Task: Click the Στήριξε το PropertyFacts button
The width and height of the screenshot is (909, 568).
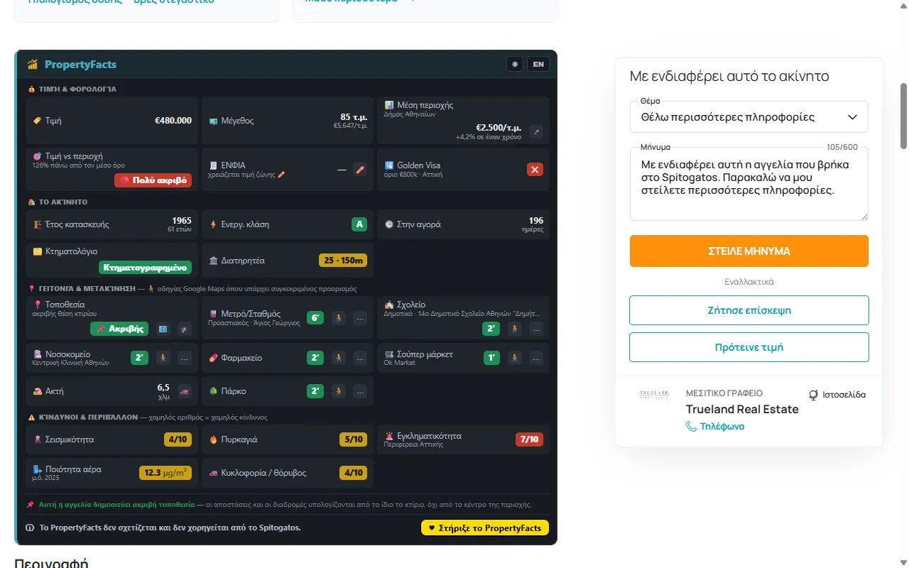Action: tap(485, 528)
